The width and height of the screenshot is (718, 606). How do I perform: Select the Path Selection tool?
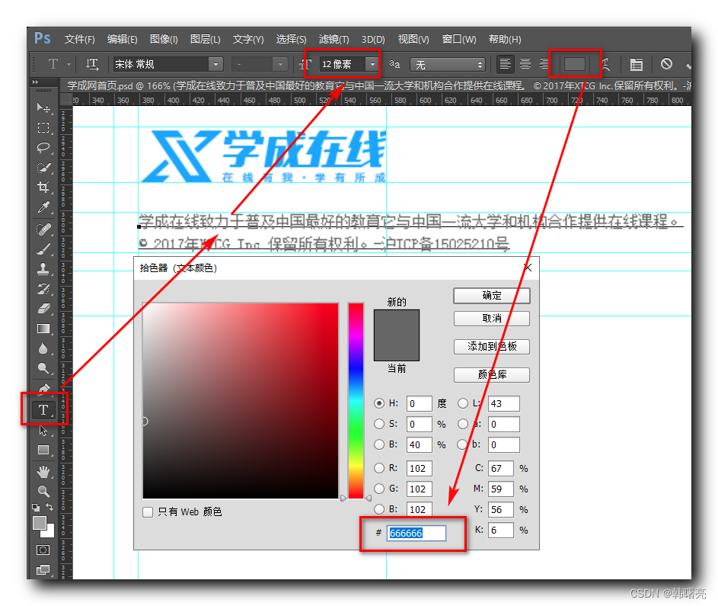click(x=43, y=431)
